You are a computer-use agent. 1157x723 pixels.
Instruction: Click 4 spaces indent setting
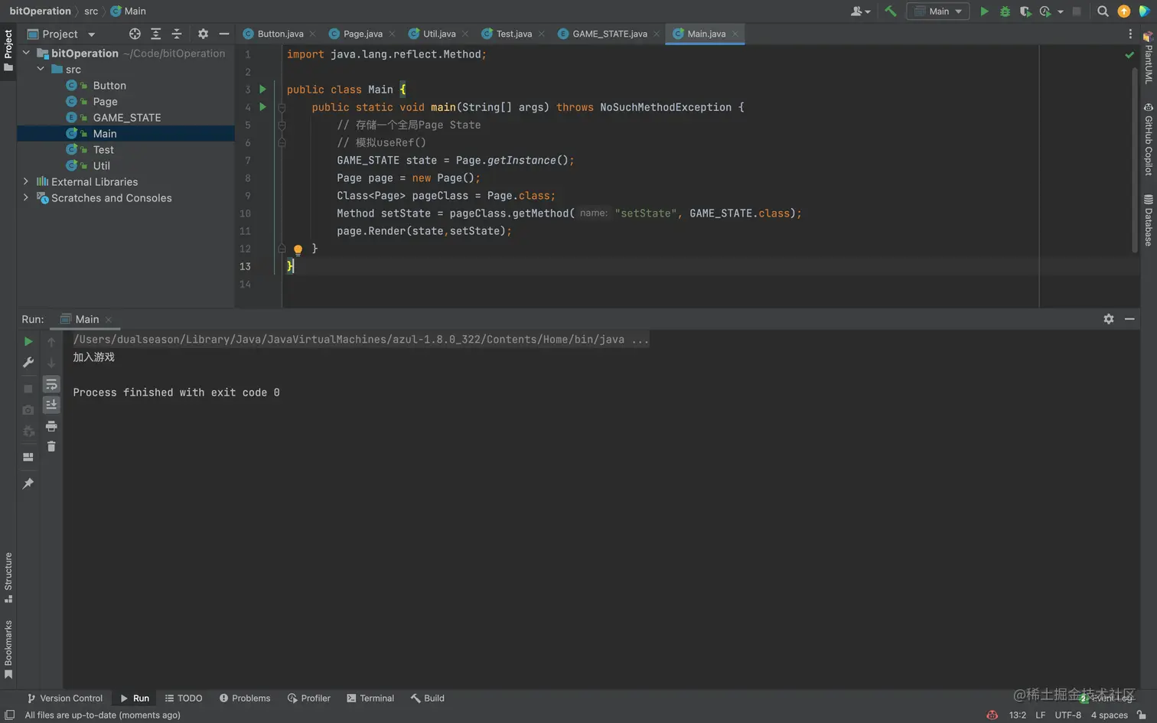click(x=1109, y=715)
